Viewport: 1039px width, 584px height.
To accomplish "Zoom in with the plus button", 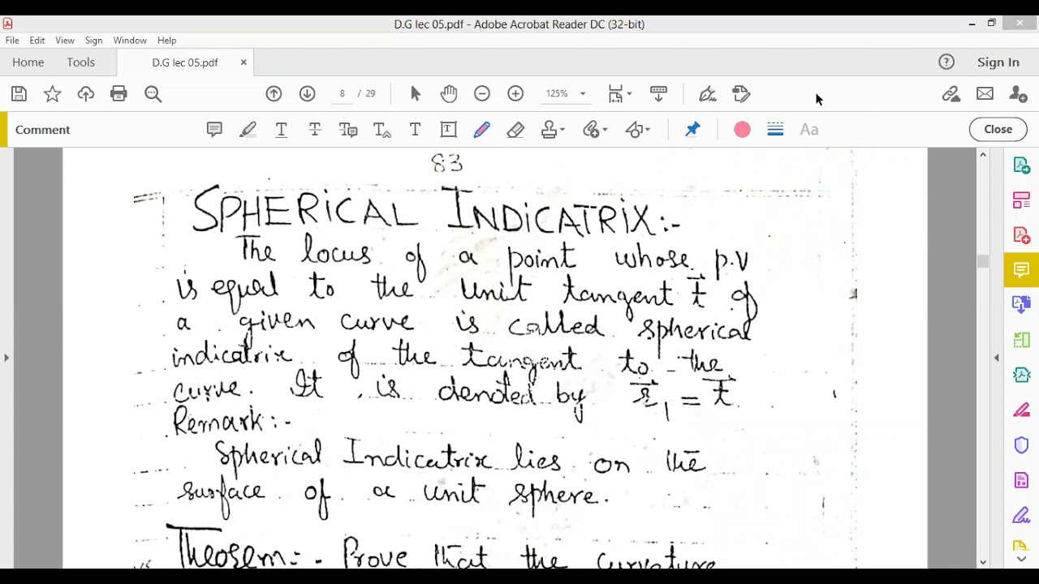I will click(515, 94).
